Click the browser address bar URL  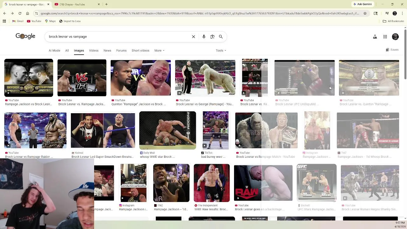(x=200, y=13)
